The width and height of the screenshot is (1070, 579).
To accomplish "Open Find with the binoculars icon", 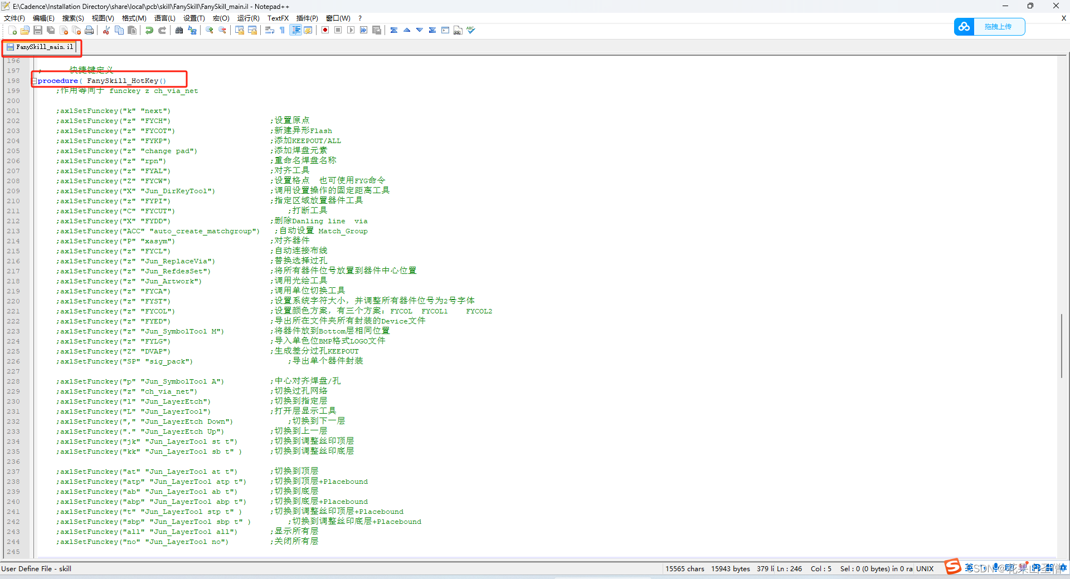I will pyautogui.click(x=179, y=30).
